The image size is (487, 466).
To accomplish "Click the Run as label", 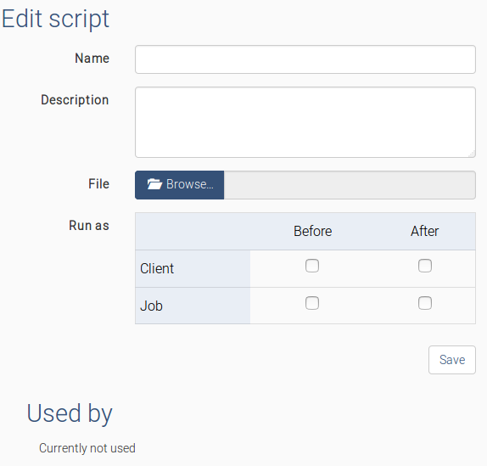I will [x=89, y=226].
